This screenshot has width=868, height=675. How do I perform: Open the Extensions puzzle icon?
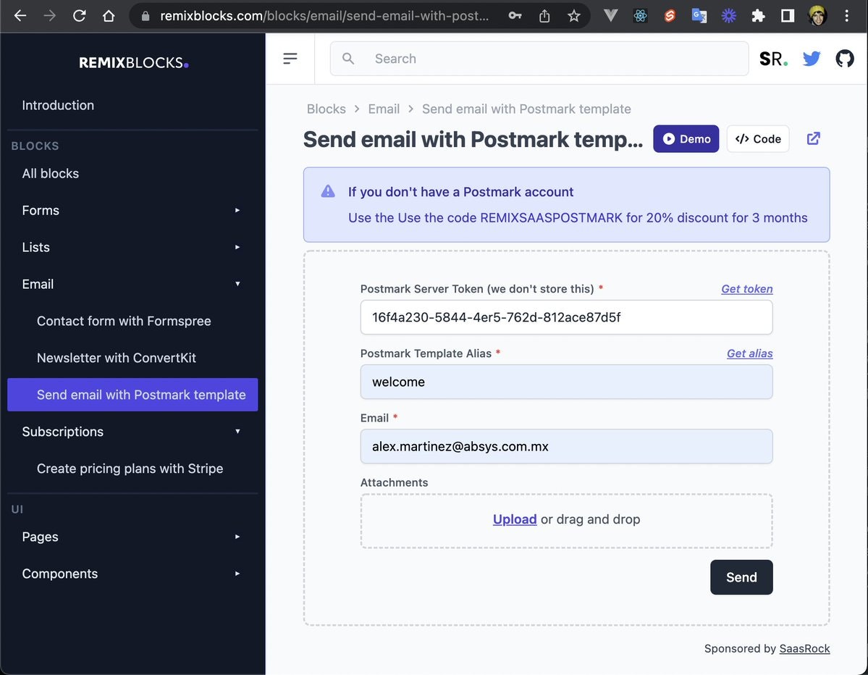click(759, 15)
